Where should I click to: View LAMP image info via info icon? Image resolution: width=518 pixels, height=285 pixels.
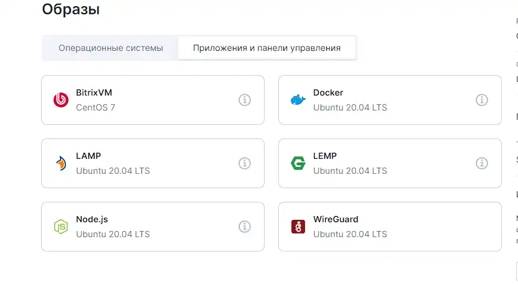pyautogui.click(x=245, y=163)
